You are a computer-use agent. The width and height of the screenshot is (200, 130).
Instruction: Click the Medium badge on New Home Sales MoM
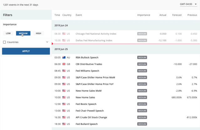[142, 91]
